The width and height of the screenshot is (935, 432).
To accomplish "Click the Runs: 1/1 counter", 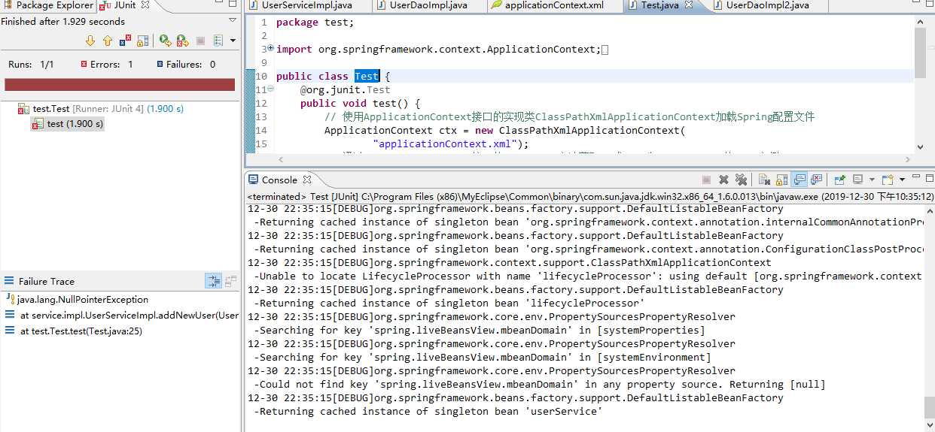I will pyautogui.click(x=31, y=65).
